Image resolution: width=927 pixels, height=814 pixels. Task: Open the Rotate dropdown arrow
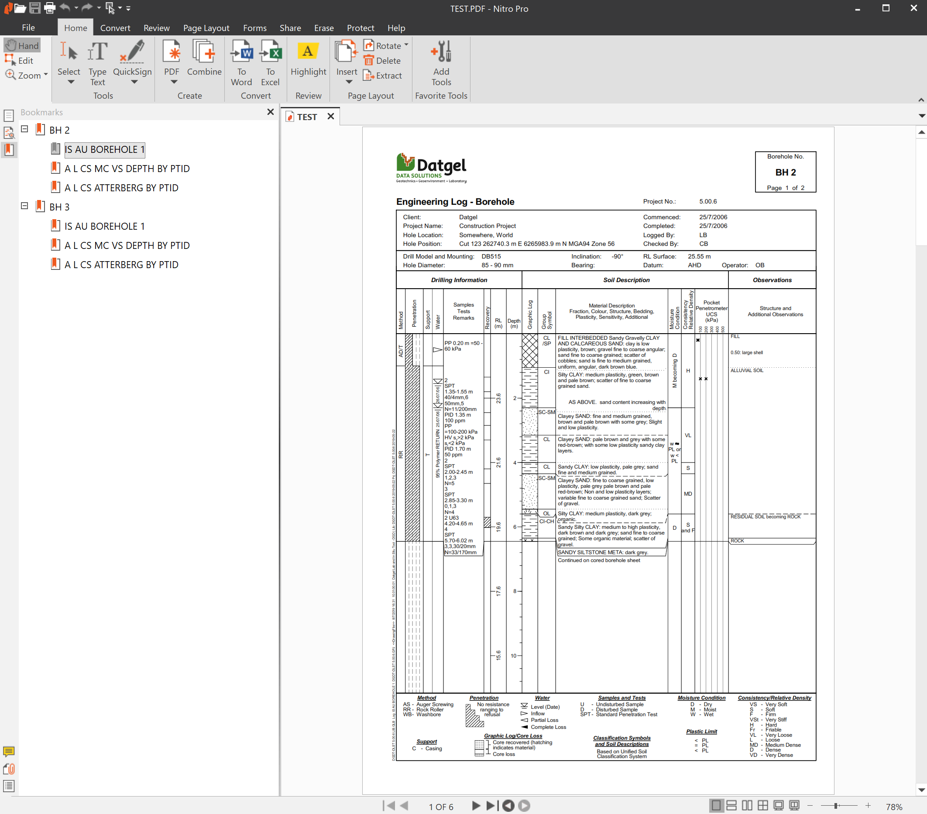[x=406, y=45]
